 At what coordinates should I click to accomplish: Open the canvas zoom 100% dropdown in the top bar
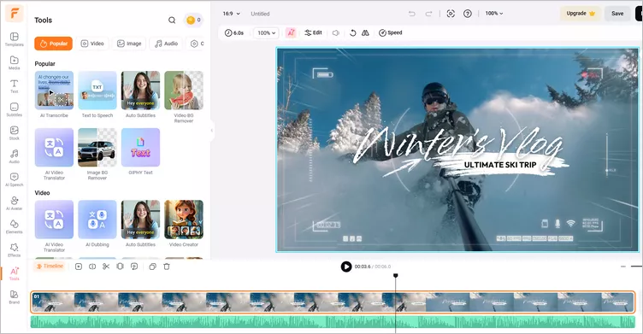tap(494, 14)
